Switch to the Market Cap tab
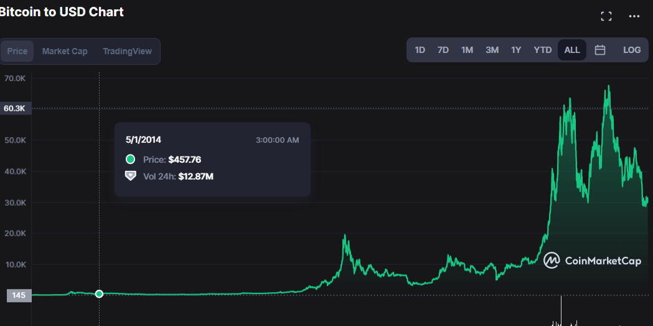The width and height of the screenshot is (653, 326). tap(65, 51)
